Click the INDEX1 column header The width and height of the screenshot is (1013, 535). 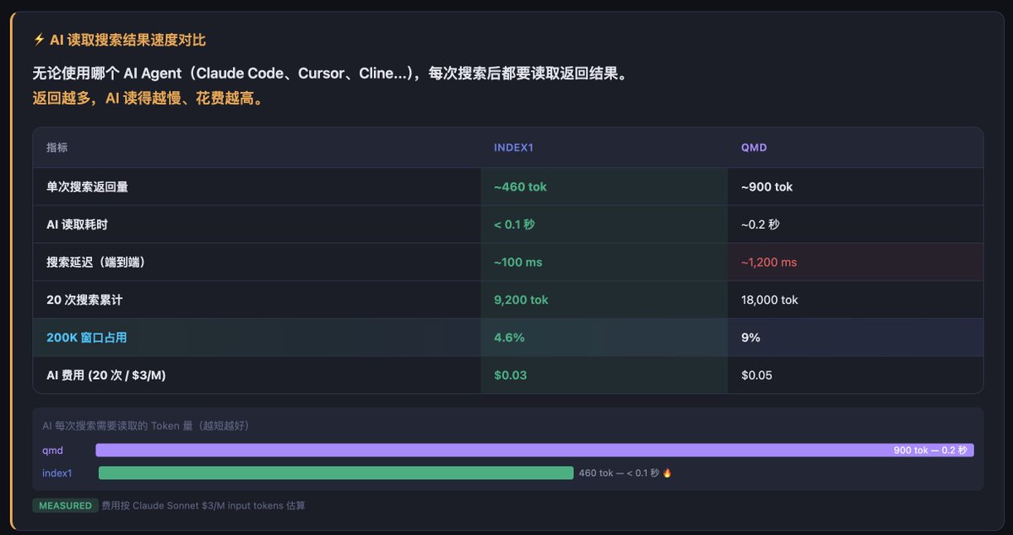point(514,148)
